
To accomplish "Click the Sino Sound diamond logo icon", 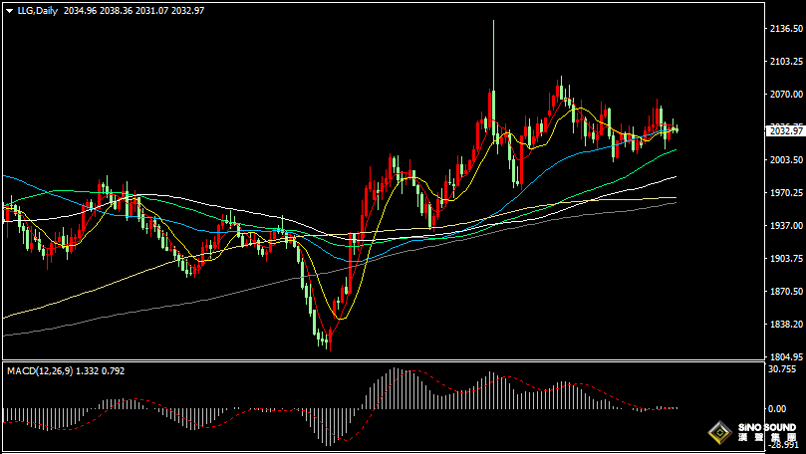I will pyautogui.click(x=718, y=433).
